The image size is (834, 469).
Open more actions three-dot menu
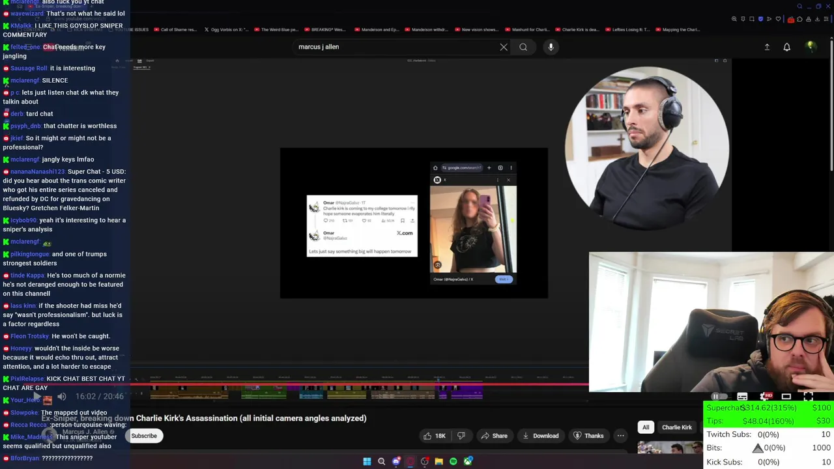coord(620,436)
